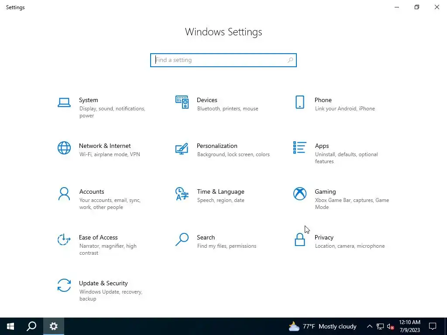
Task: Click 'Uninstall, defaults, optional features' text
Action: pyautogui.click(x=346, y=158)
